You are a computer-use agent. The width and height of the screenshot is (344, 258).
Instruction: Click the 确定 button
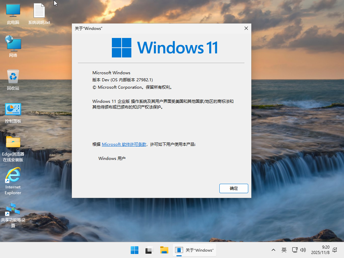(234, 188)
